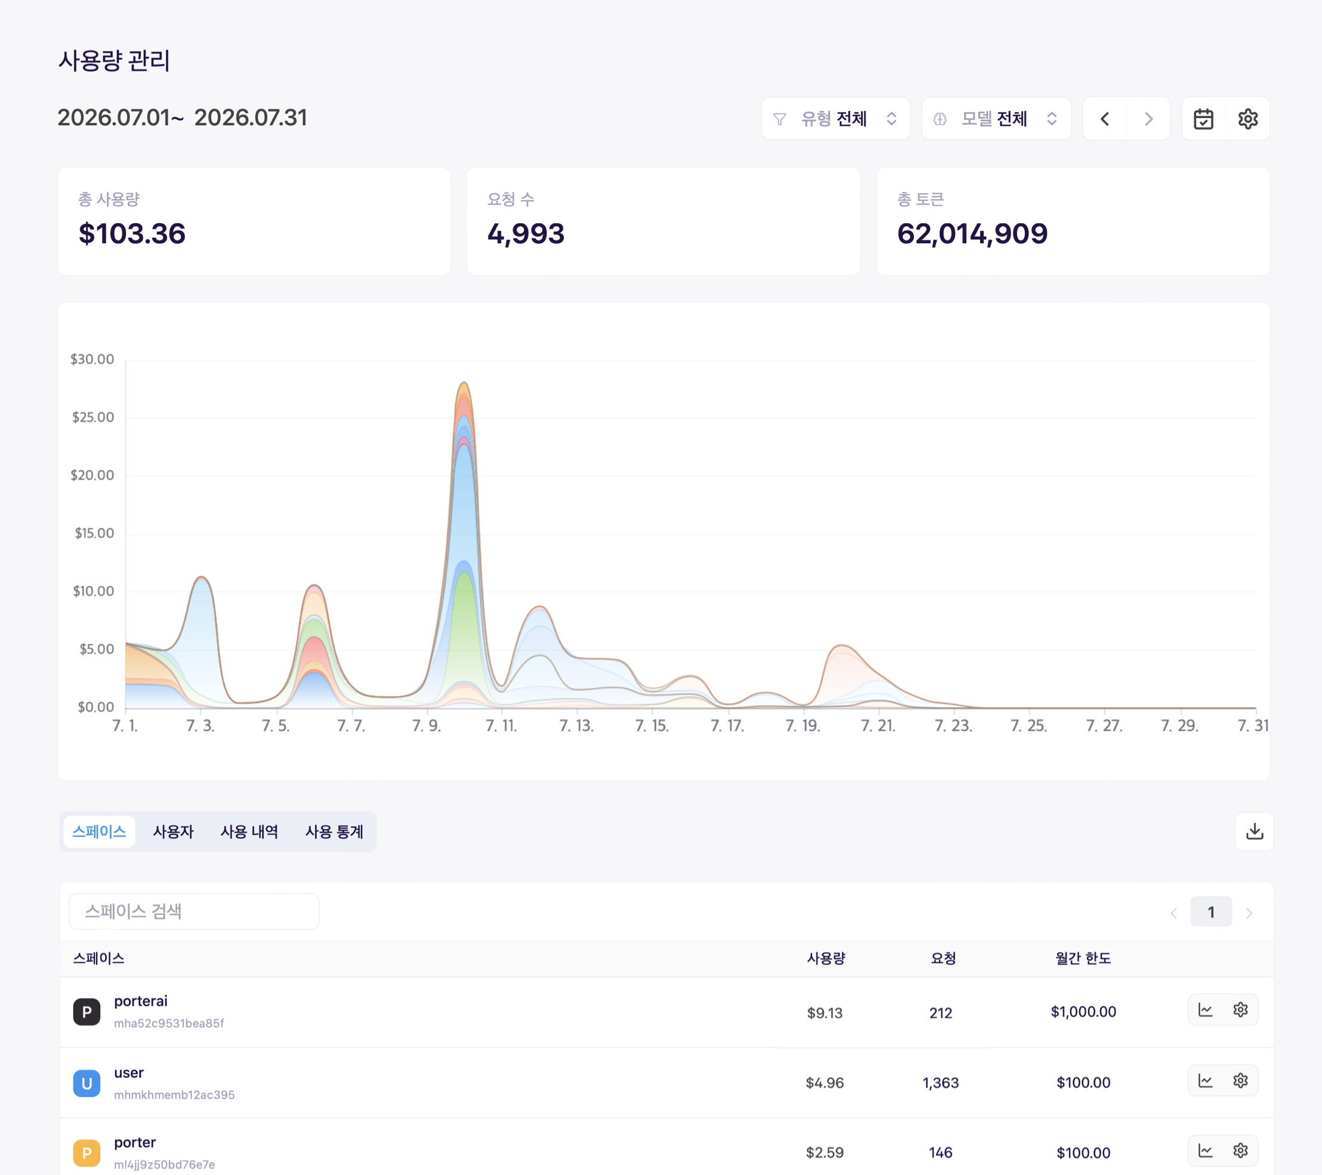The image size is (1322, 1175).
Task: Go to previous month with left arrow
Action: pyautogui.click(x=1105, y=119)
